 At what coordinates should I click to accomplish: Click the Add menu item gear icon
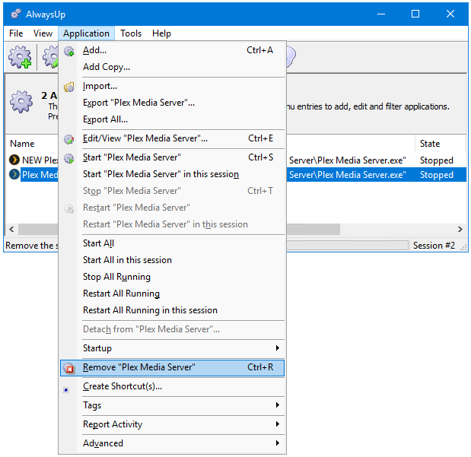(x=69, y=51)
